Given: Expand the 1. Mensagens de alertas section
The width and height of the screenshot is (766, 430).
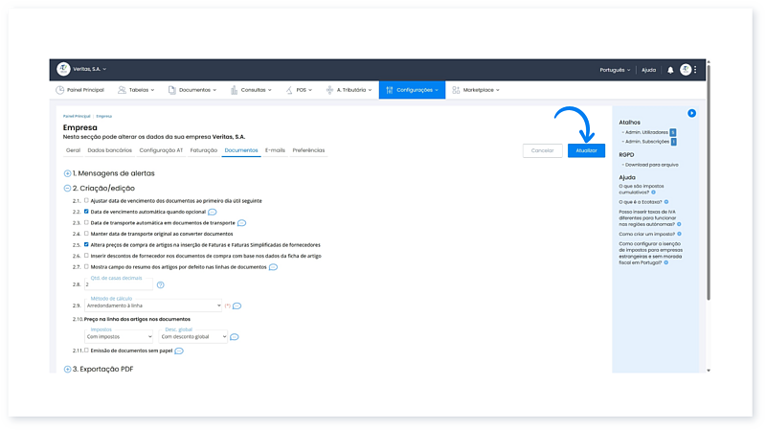Looking at the screenshot, I should click(x=67, y=173).
